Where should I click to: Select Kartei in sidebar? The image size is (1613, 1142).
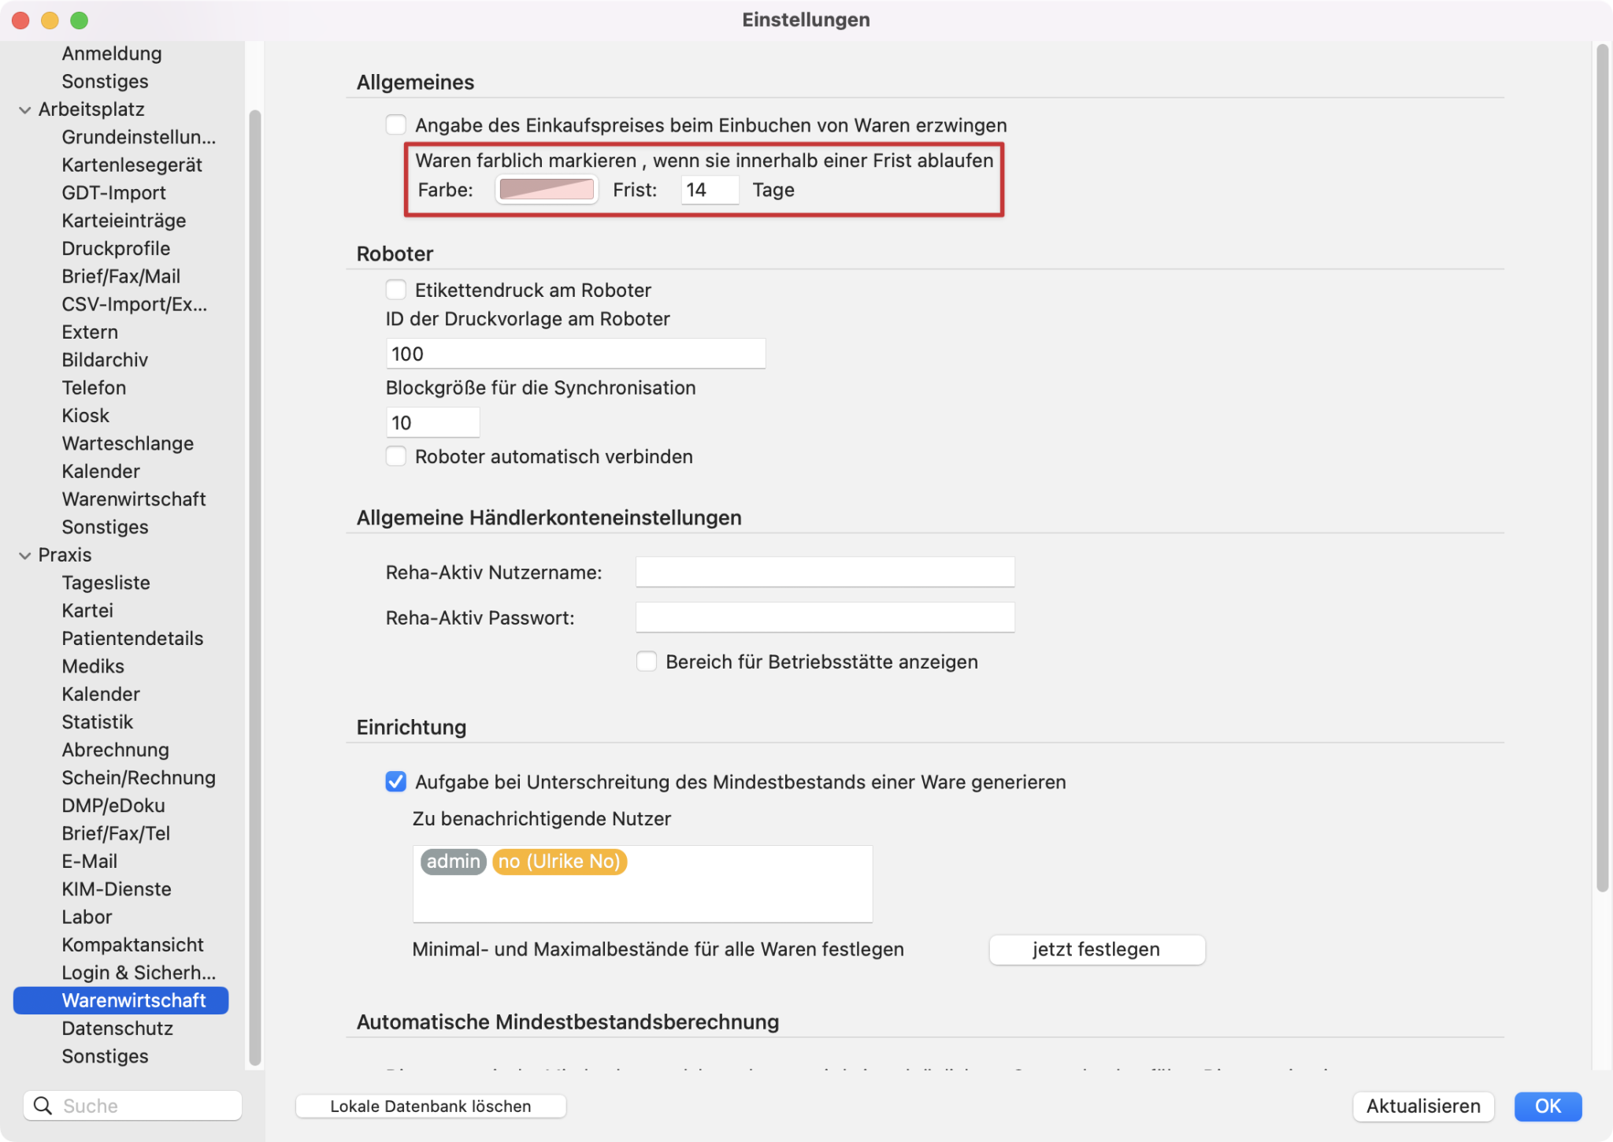click(x=87, y=610)
